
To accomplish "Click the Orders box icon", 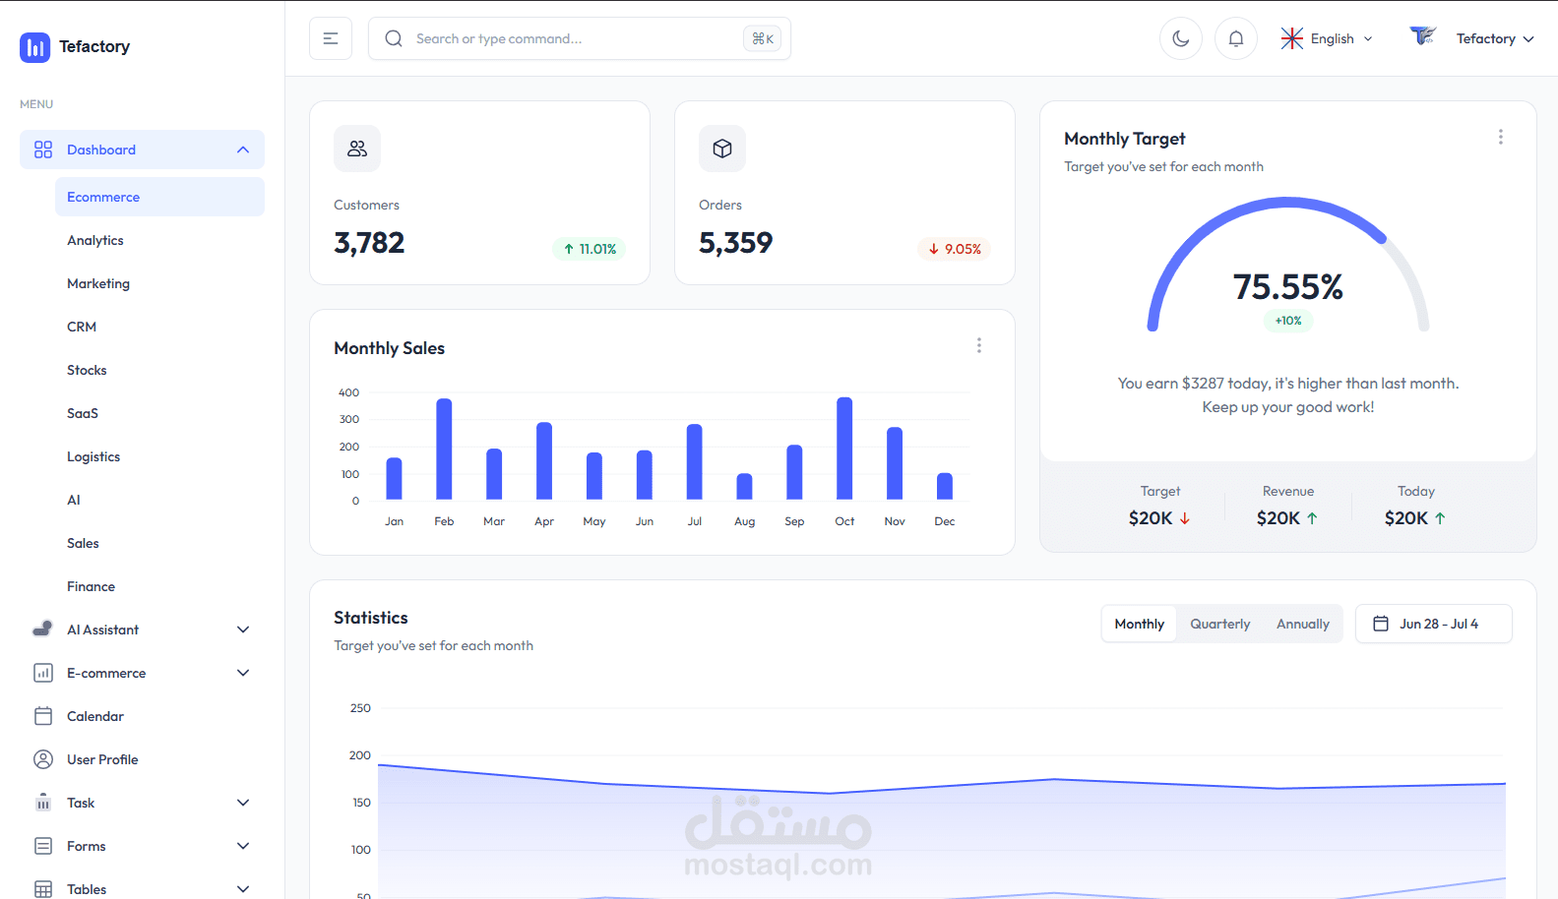I will click(722, 149).
